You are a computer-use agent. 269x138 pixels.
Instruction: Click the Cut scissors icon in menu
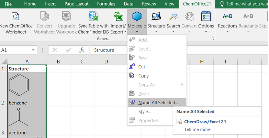[132, 67]
